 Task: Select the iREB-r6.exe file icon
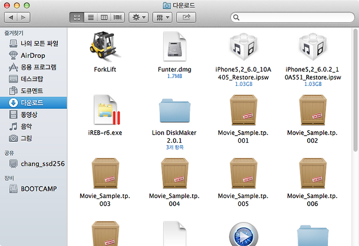point(107,110)
